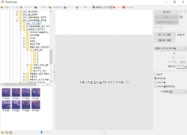Open the background color dropdown arrow
Screen dimensions: 187x135
185,67
